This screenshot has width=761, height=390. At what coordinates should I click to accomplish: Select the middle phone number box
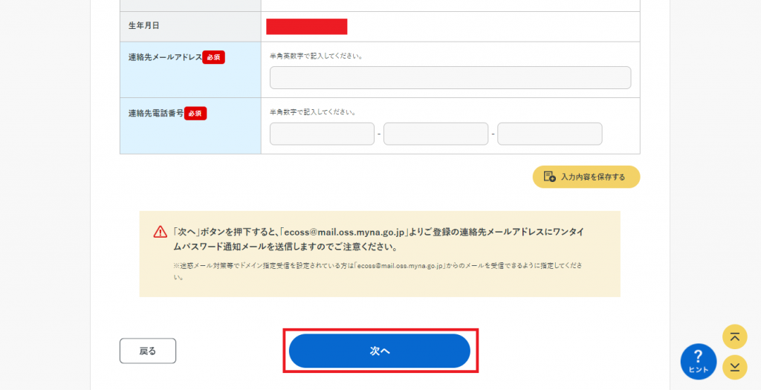tap(435, 134)
